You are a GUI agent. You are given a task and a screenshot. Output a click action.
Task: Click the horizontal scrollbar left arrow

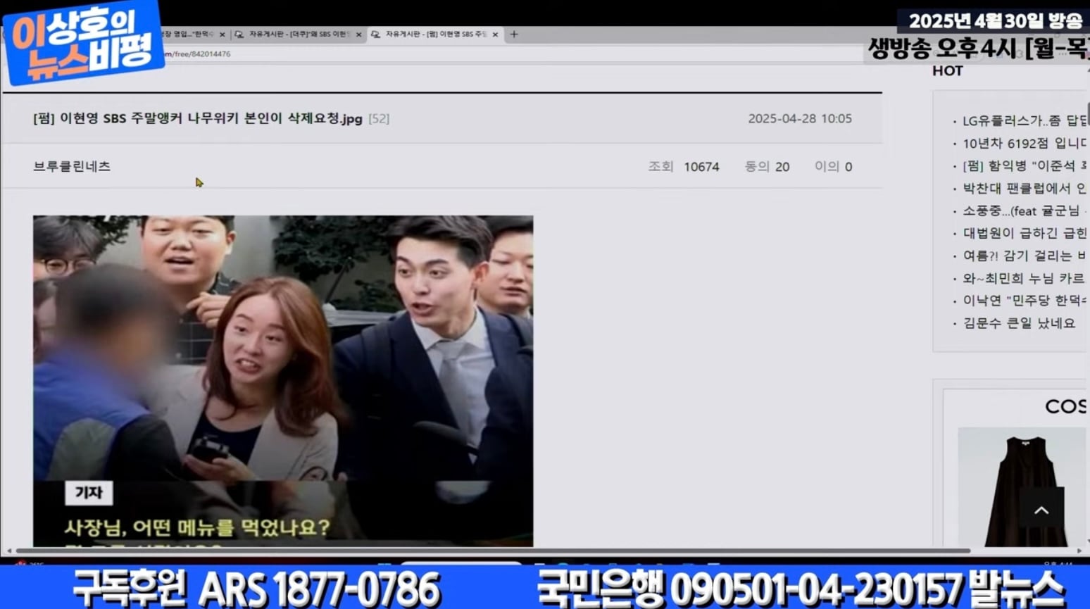(x=8, y=551)
